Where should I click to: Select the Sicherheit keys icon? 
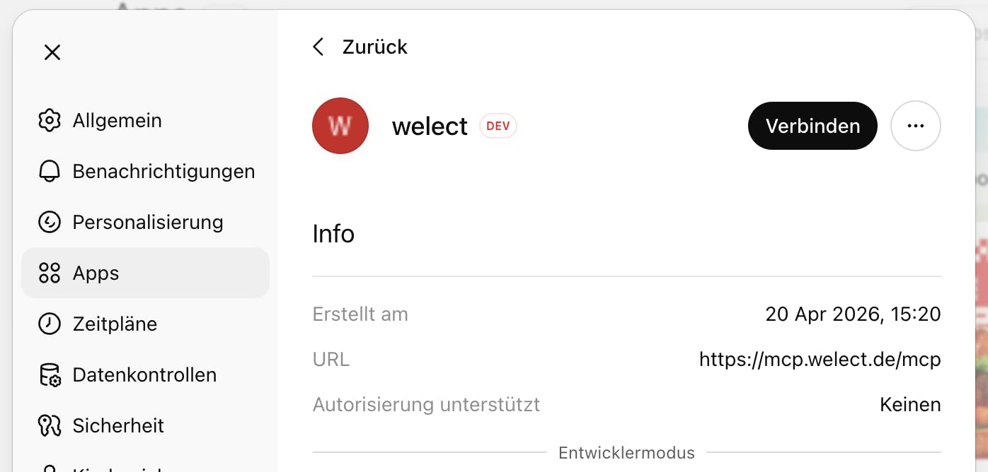click(x=50, y=425)
